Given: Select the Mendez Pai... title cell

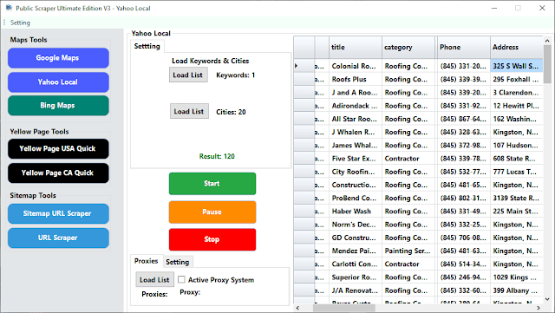Looking at the screenshot, I should click(356, 251).
